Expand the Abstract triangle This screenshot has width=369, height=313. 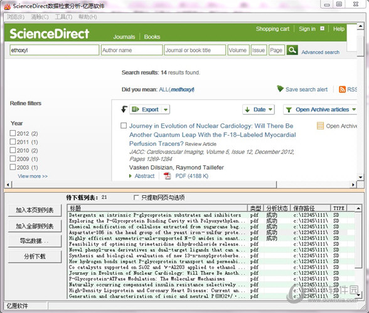coord(131,176)
